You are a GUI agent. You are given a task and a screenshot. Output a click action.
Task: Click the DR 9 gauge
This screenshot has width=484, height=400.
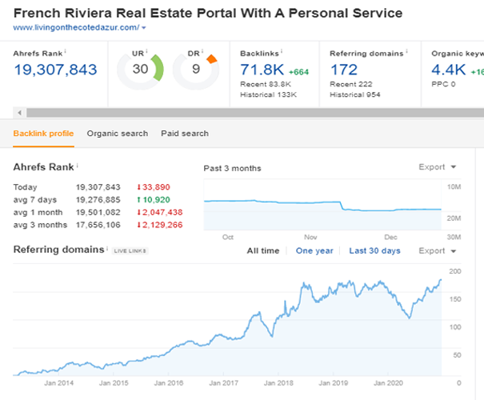point(196,71)
